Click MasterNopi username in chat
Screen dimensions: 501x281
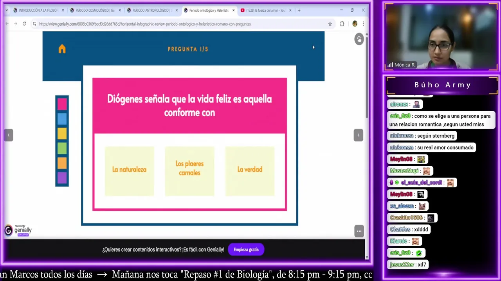click(x=404, y=171)
